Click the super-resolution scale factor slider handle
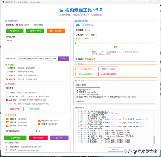161x157 pixels. pos(36,131)
